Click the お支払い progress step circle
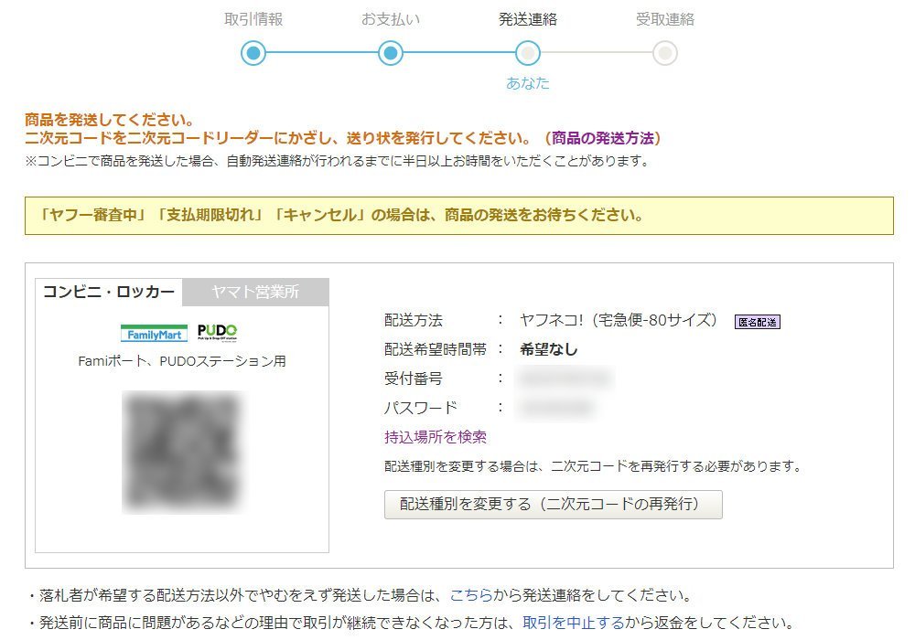Viewport: 915px width, 640px height. click(x=391, y=53)
